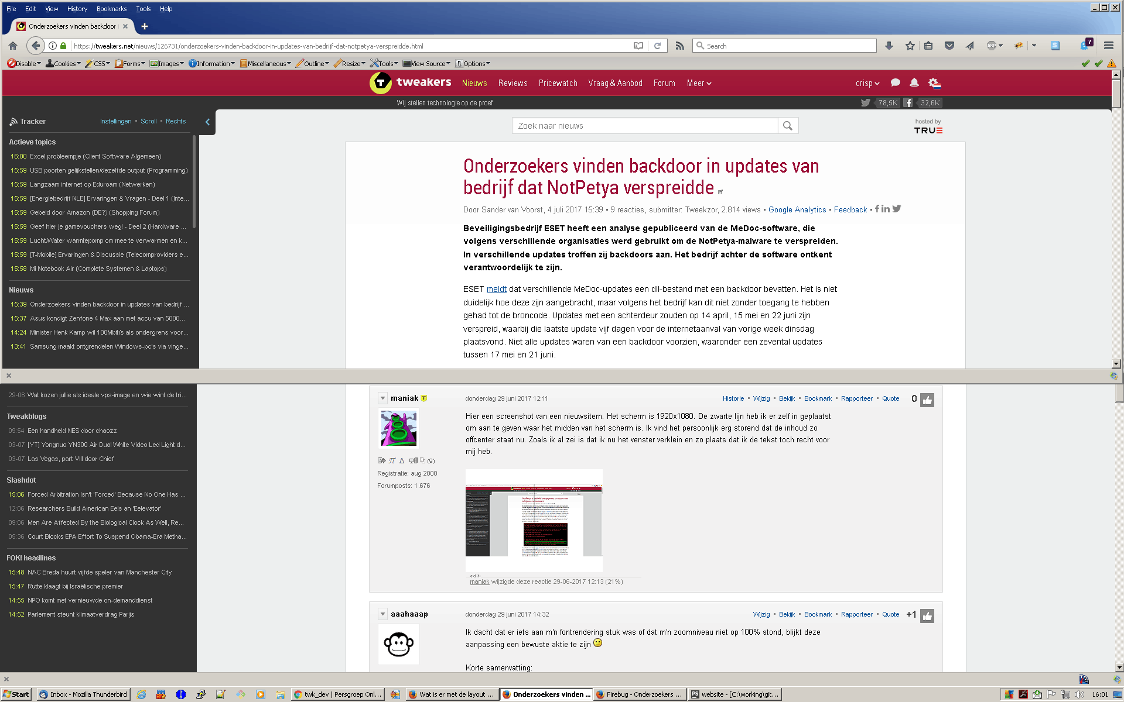Bookmark this page with the star icon
The height and width of the screenshot is (702, 1124).
[x=910, y=46]
